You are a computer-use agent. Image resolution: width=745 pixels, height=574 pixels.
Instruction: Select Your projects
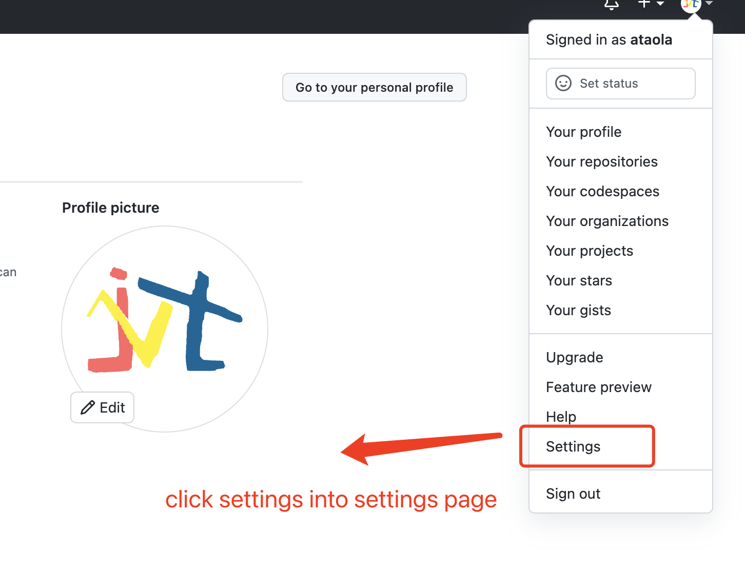(x=590, y=251)
